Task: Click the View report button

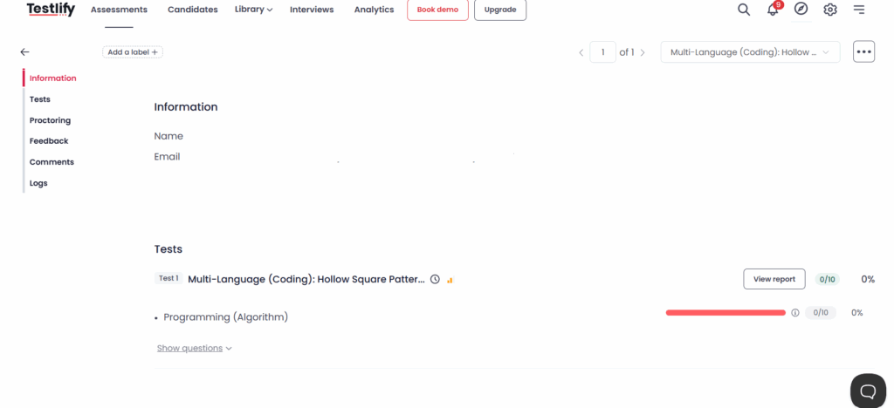Action: pyautogui.click(x=774, y=279)
